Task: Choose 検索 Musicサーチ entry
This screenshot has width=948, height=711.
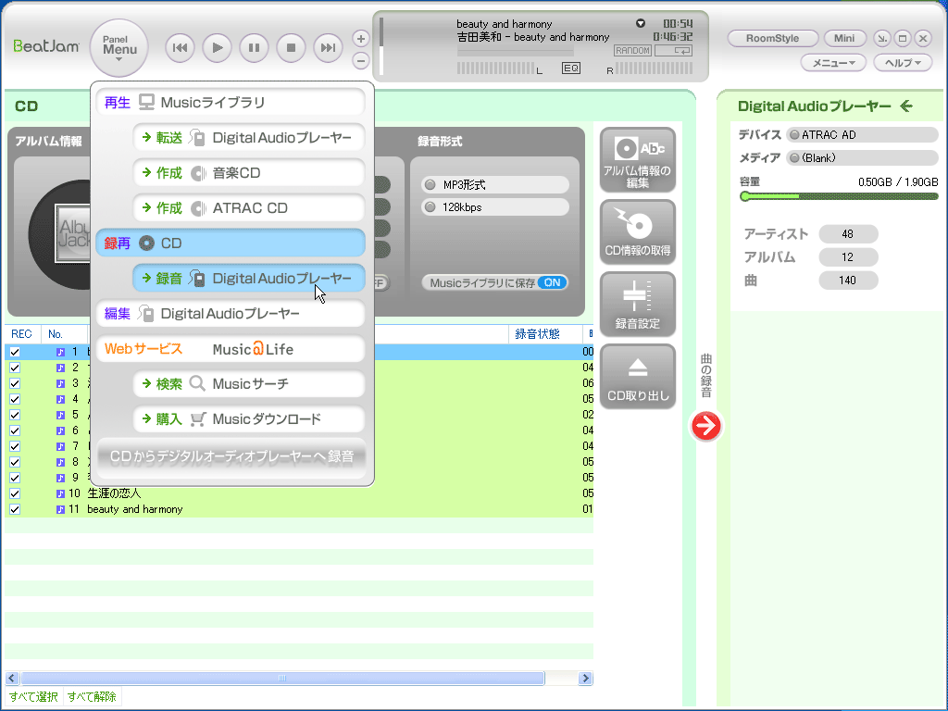Action: pos(249,384)
